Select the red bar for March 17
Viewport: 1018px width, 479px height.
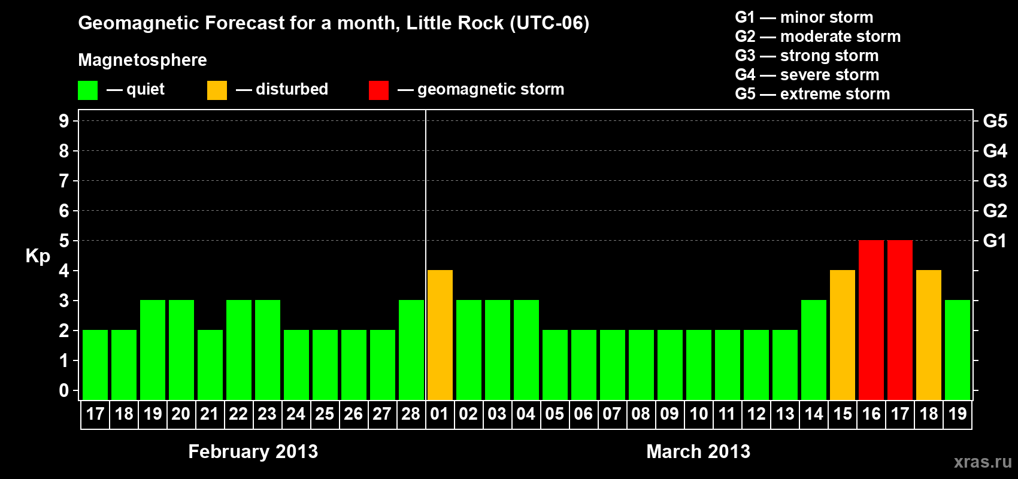point(900,320)
